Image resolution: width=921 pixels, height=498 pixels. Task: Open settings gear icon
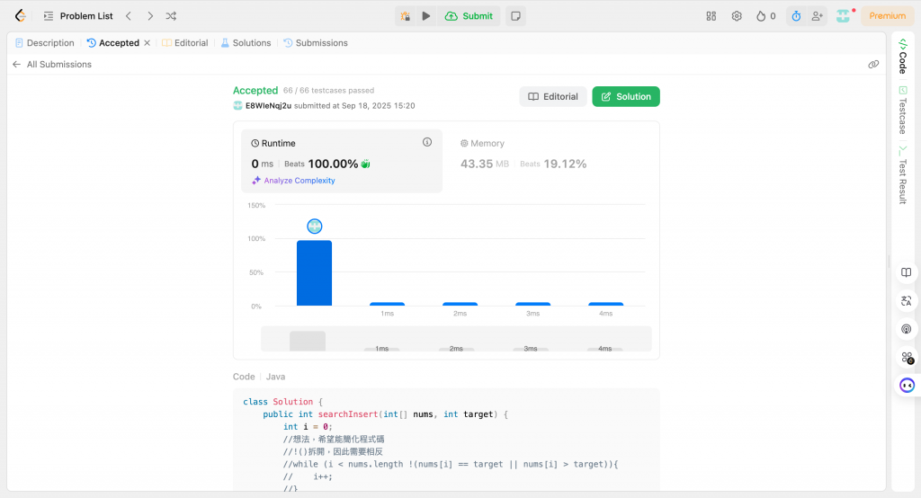[x=737, y=16]
